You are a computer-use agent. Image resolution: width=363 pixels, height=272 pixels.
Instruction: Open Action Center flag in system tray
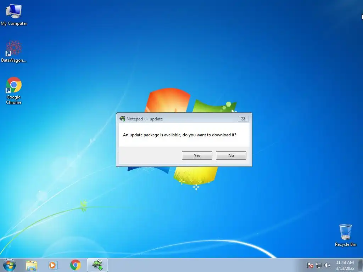pos(310,265)
